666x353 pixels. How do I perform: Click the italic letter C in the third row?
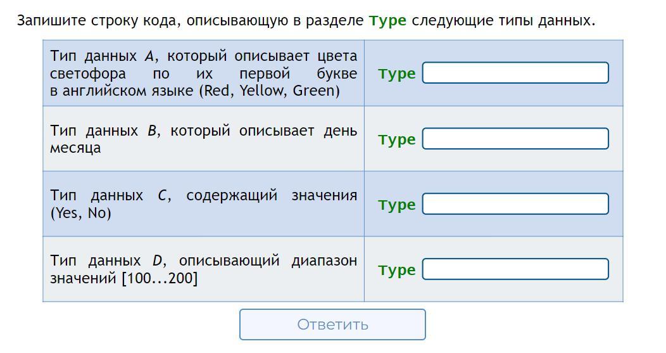pyautogui.click(x=163, y=196)
